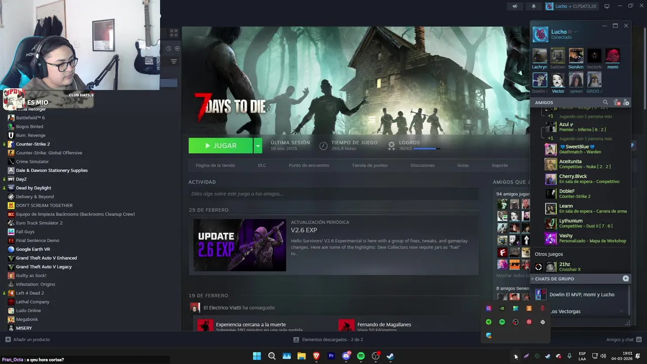Open UPDATE 2.6 EXP news thumbnail
This screenshot has height=364, width=647.
click(239, 245)
